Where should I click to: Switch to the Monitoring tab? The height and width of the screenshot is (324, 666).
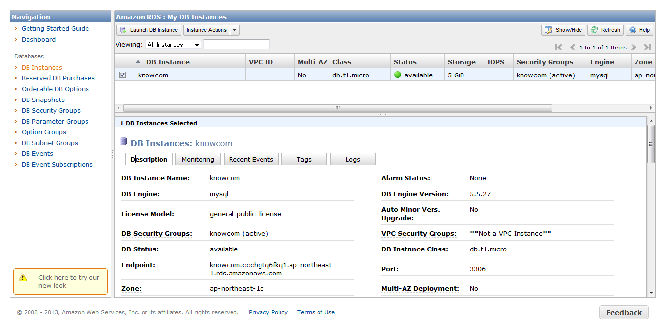[x=198, y=159]
